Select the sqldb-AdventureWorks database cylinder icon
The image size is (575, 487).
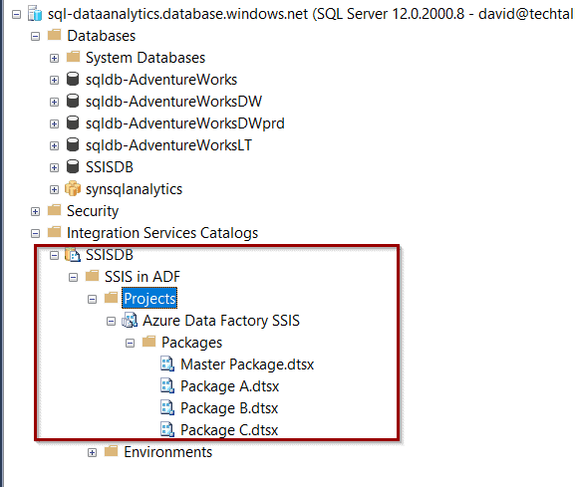pos(73,79)
